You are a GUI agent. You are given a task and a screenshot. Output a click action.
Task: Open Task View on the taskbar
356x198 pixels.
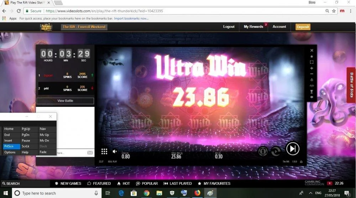[108, 193]
